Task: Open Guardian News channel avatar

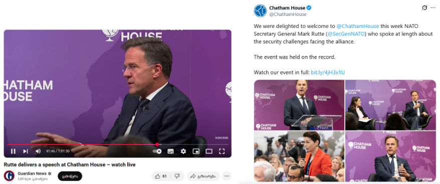Action: (9, 176)
